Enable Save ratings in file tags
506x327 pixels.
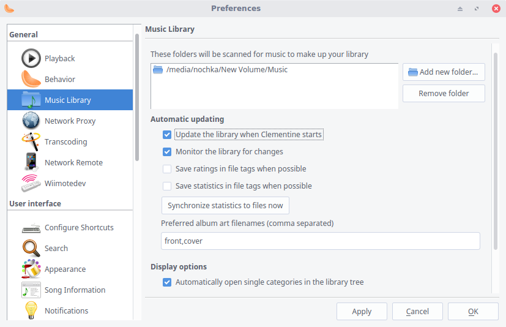[167, 169]
